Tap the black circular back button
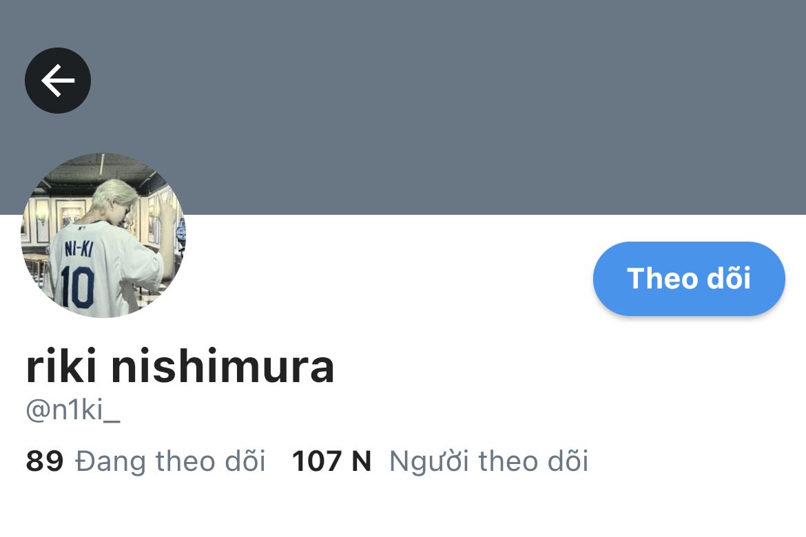Screen dimensions: 806x537 58,81
